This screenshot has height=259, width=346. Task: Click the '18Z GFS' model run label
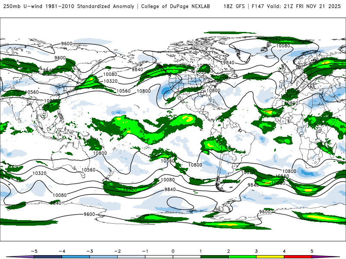pos(234,6)
